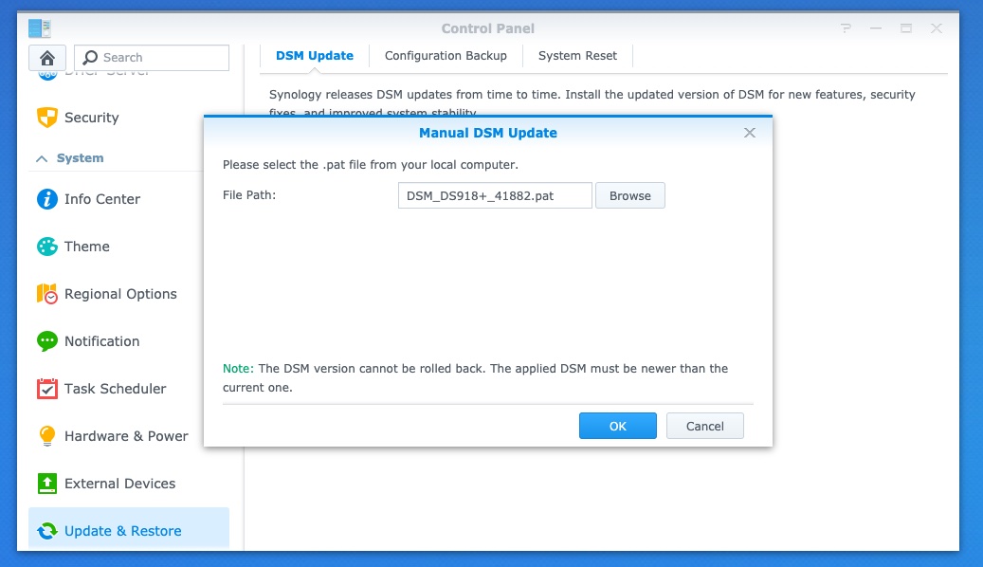Collapse the System section
Screen dimensions: 983x567
pyautogui.click(x=42, y=158)
